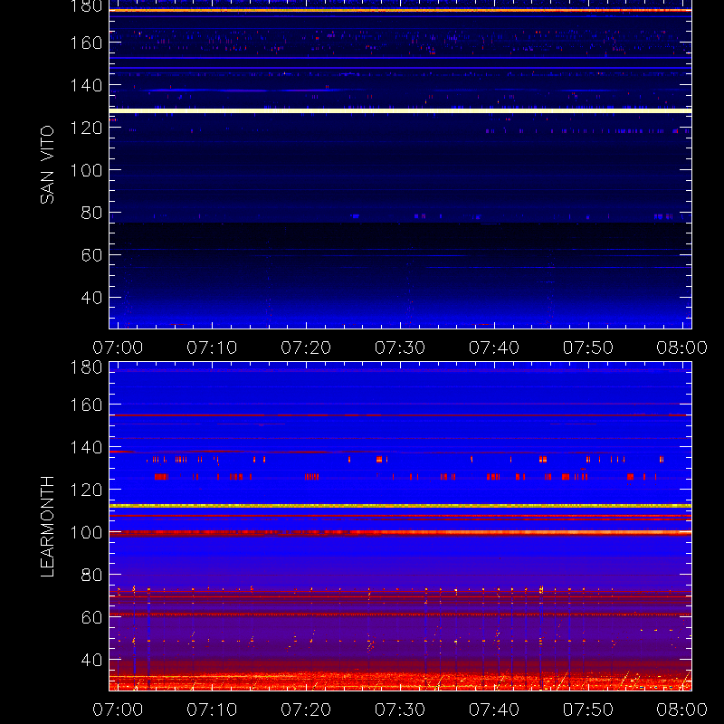Screen dimensions: 724x724
Task: Click the LEARMONTH axis label
Action: (47, 527)
